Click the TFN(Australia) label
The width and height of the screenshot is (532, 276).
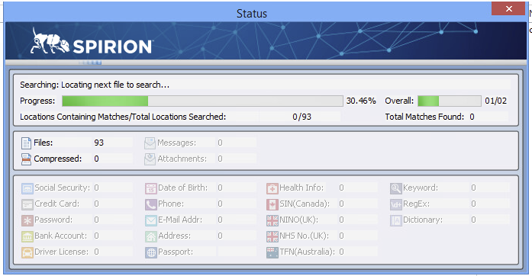tap(307, 252)
